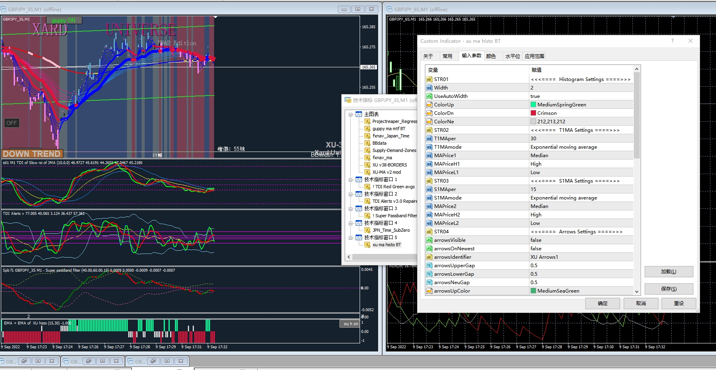Open the 水平位 tab
This screenshot has width=716, height=370.
[512, 56]
